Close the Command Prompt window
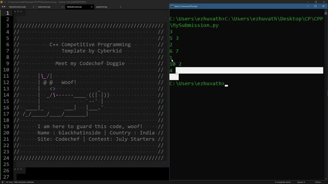328x184 pixels. pyautogui.click(x=323, y=6)
